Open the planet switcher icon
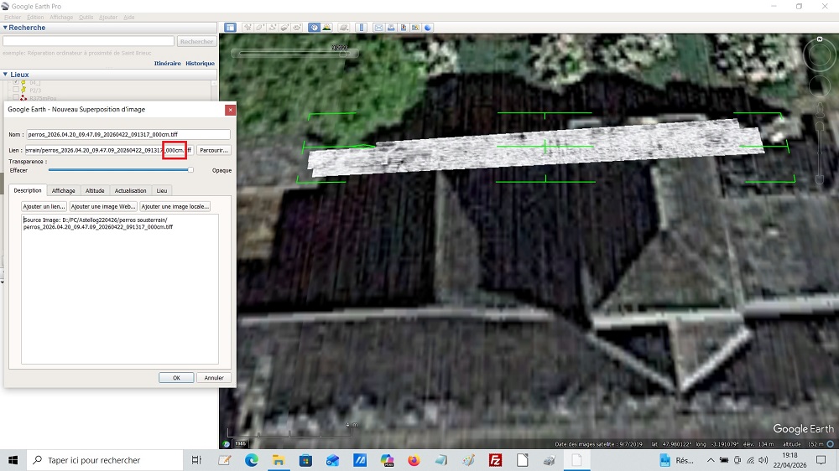 tap(344, 27)
